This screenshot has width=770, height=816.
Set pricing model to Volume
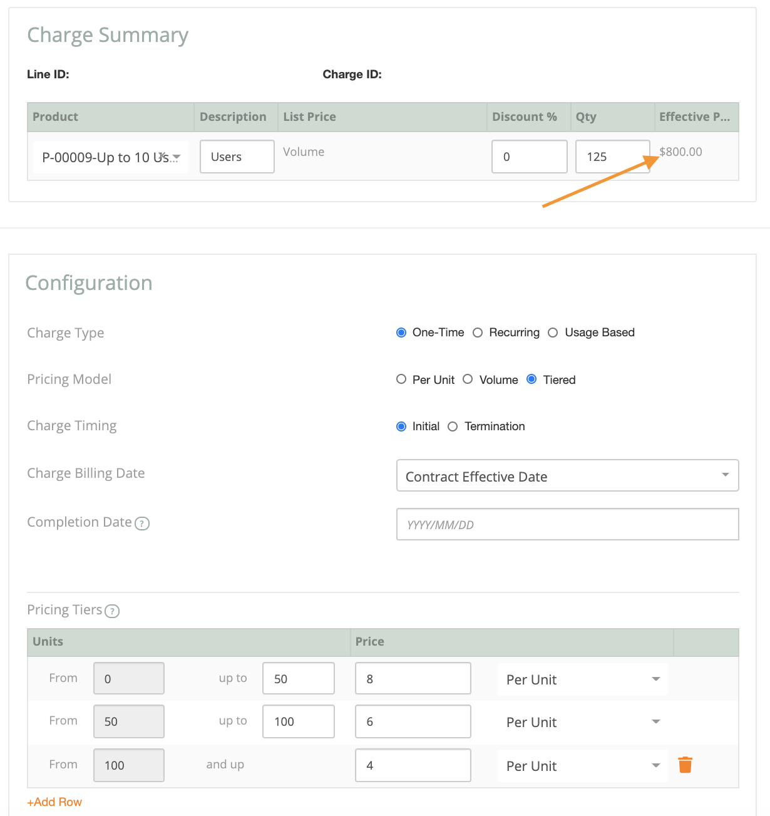[x=468, y=379]
